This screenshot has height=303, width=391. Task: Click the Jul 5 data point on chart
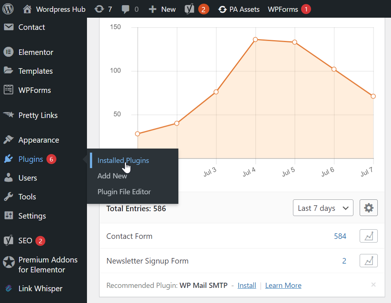pyautogui.click(x=294, y=42)
